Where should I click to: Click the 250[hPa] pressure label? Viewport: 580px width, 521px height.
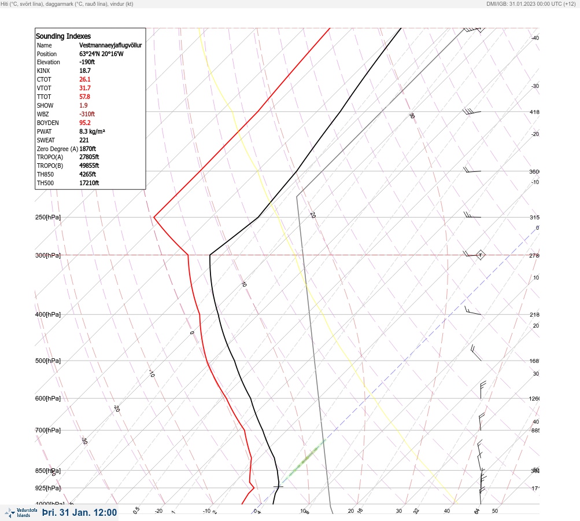click(48, 217)
